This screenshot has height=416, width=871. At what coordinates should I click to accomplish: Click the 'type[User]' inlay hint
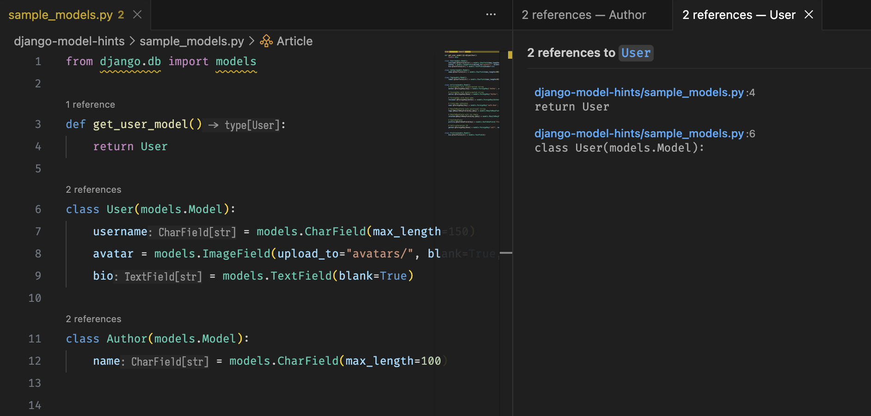[x=252, y=125]
